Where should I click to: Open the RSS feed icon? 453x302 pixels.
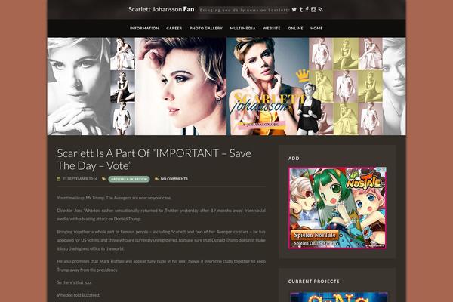[320, 10]
